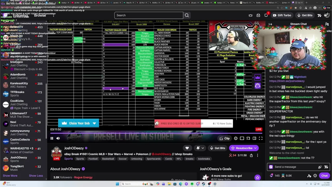The width and height of the screenshot is (332, 187).
Task: Toggle theatre mode on player
Action: (242, 138)
